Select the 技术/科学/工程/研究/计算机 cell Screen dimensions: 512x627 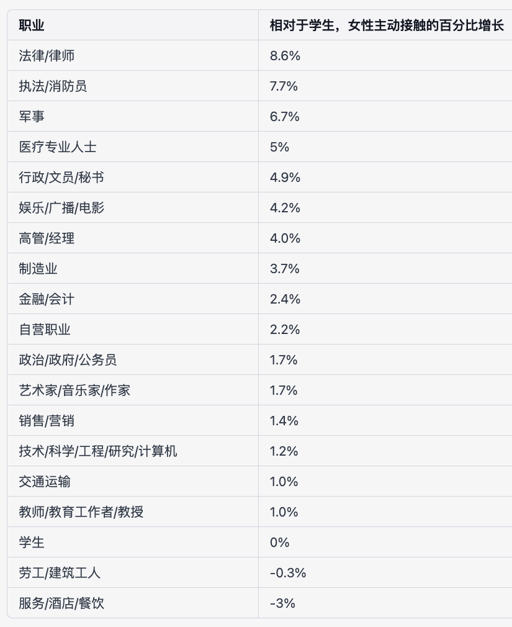pyautogui.click(x=98, y=451)
